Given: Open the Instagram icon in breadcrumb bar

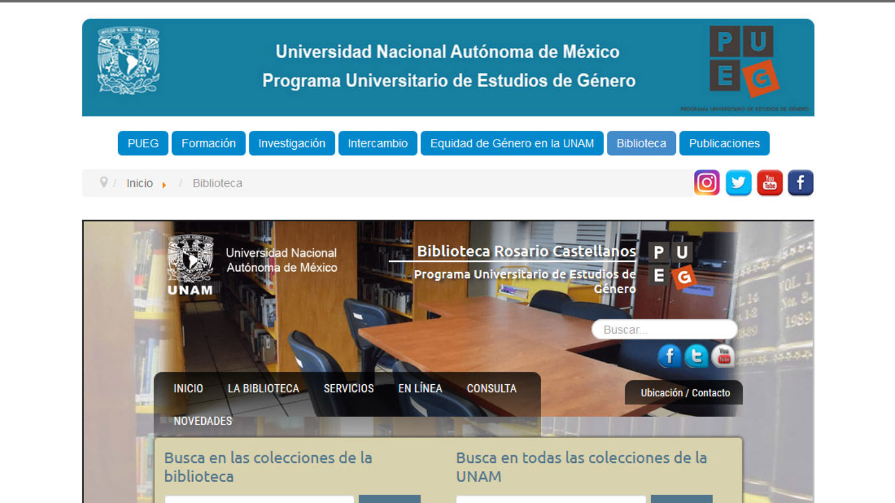Looking at the screenshot, I should (706, 183).
